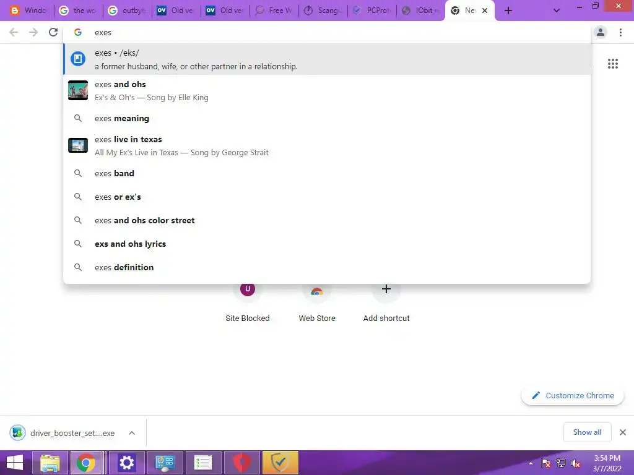Click the browser reload button
This screenshot has width=634, height=475.
pyautogui.click(x=53, y=32)
